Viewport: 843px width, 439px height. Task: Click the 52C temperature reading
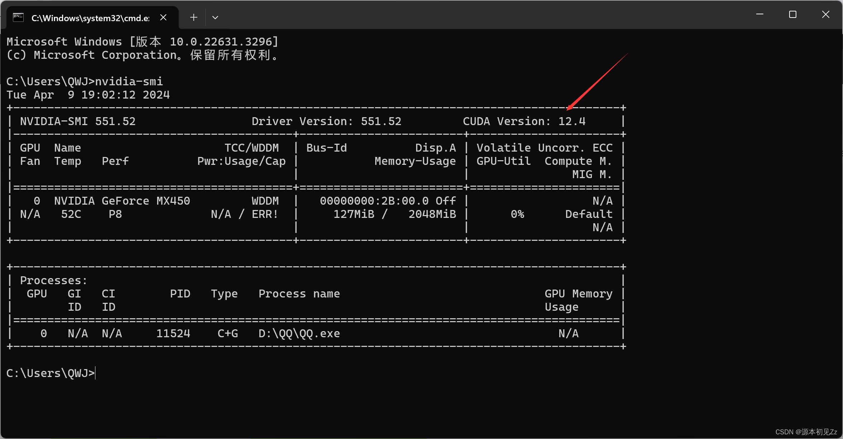click(x=71, y=214)
